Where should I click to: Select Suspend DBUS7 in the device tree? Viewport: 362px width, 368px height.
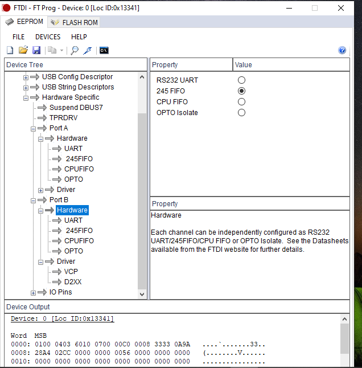[76, 108]
